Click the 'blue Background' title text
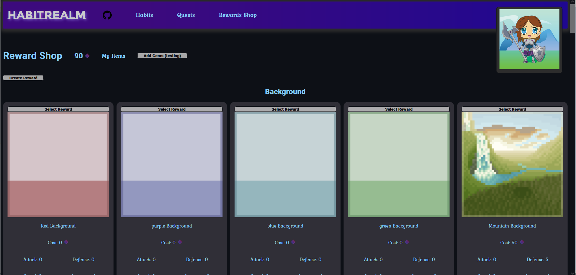576x275 pixels. 285,226
